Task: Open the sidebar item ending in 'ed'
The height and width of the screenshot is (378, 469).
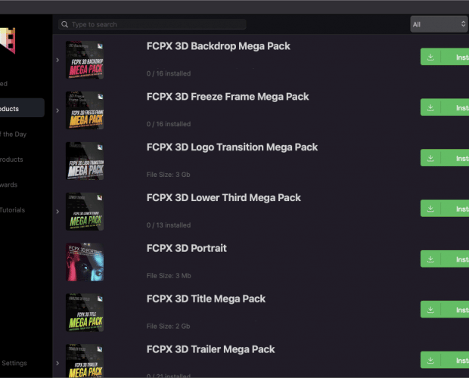Action: point(4,84)
